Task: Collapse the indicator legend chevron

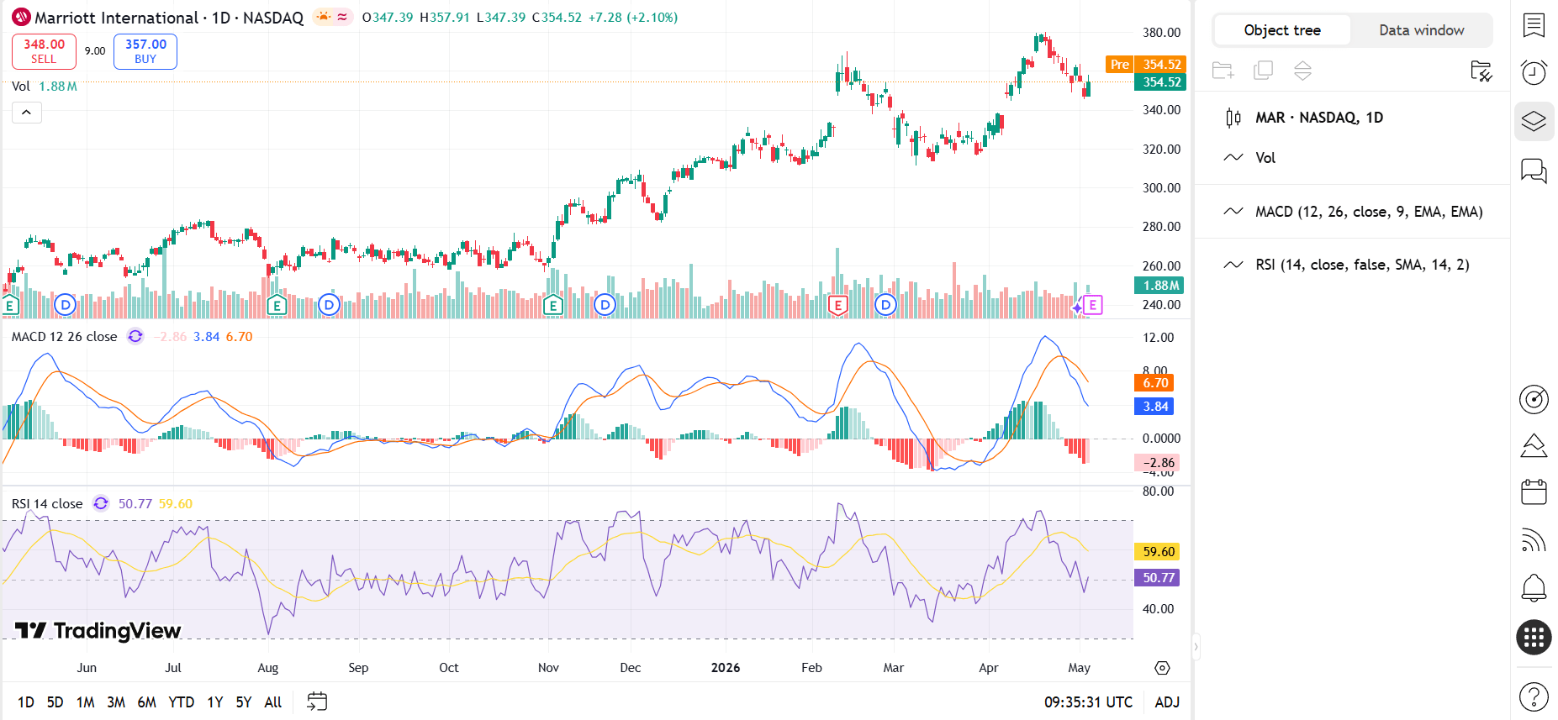Action: point(27,113)
